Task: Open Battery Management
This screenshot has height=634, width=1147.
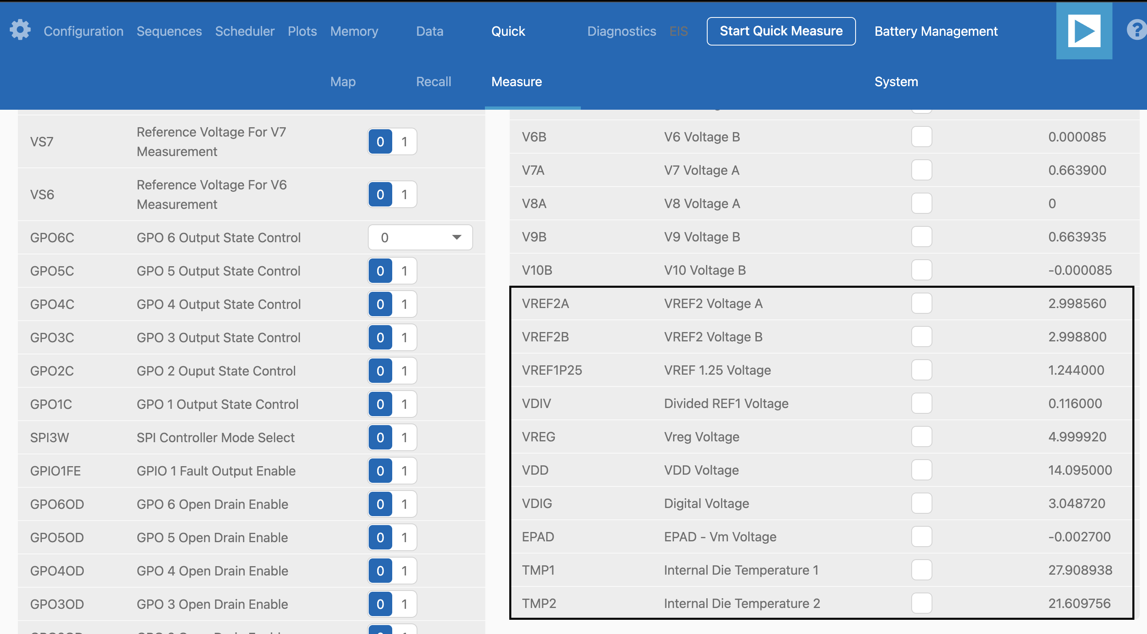Action: pos(936,31)
